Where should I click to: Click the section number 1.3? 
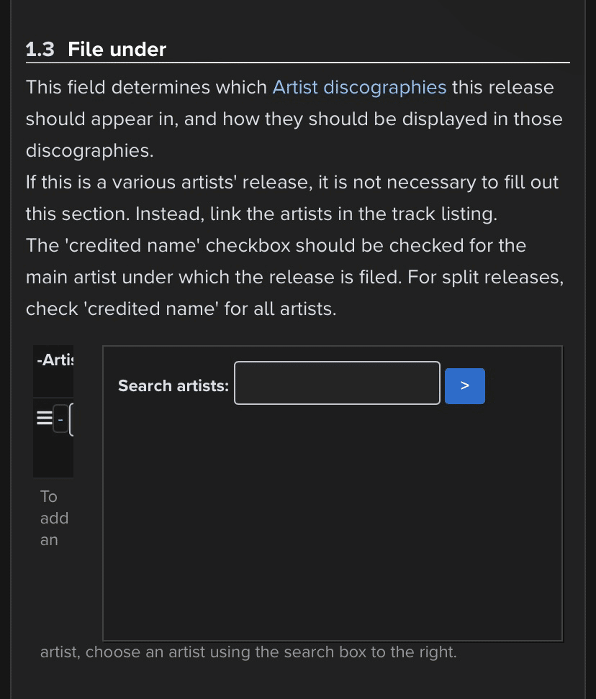40,50
